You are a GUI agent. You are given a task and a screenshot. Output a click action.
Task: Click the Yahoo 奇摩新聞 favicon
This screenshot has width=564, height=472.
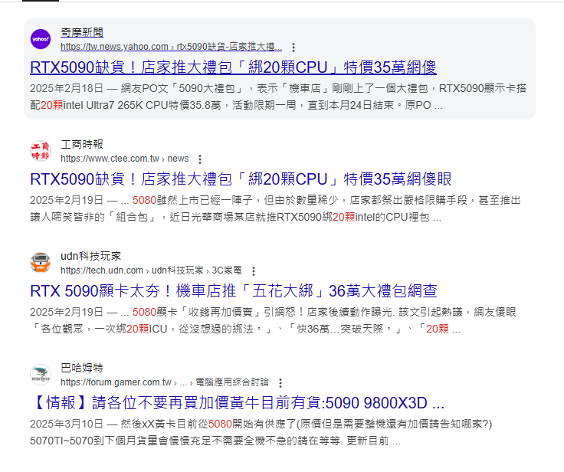[41, 39]
